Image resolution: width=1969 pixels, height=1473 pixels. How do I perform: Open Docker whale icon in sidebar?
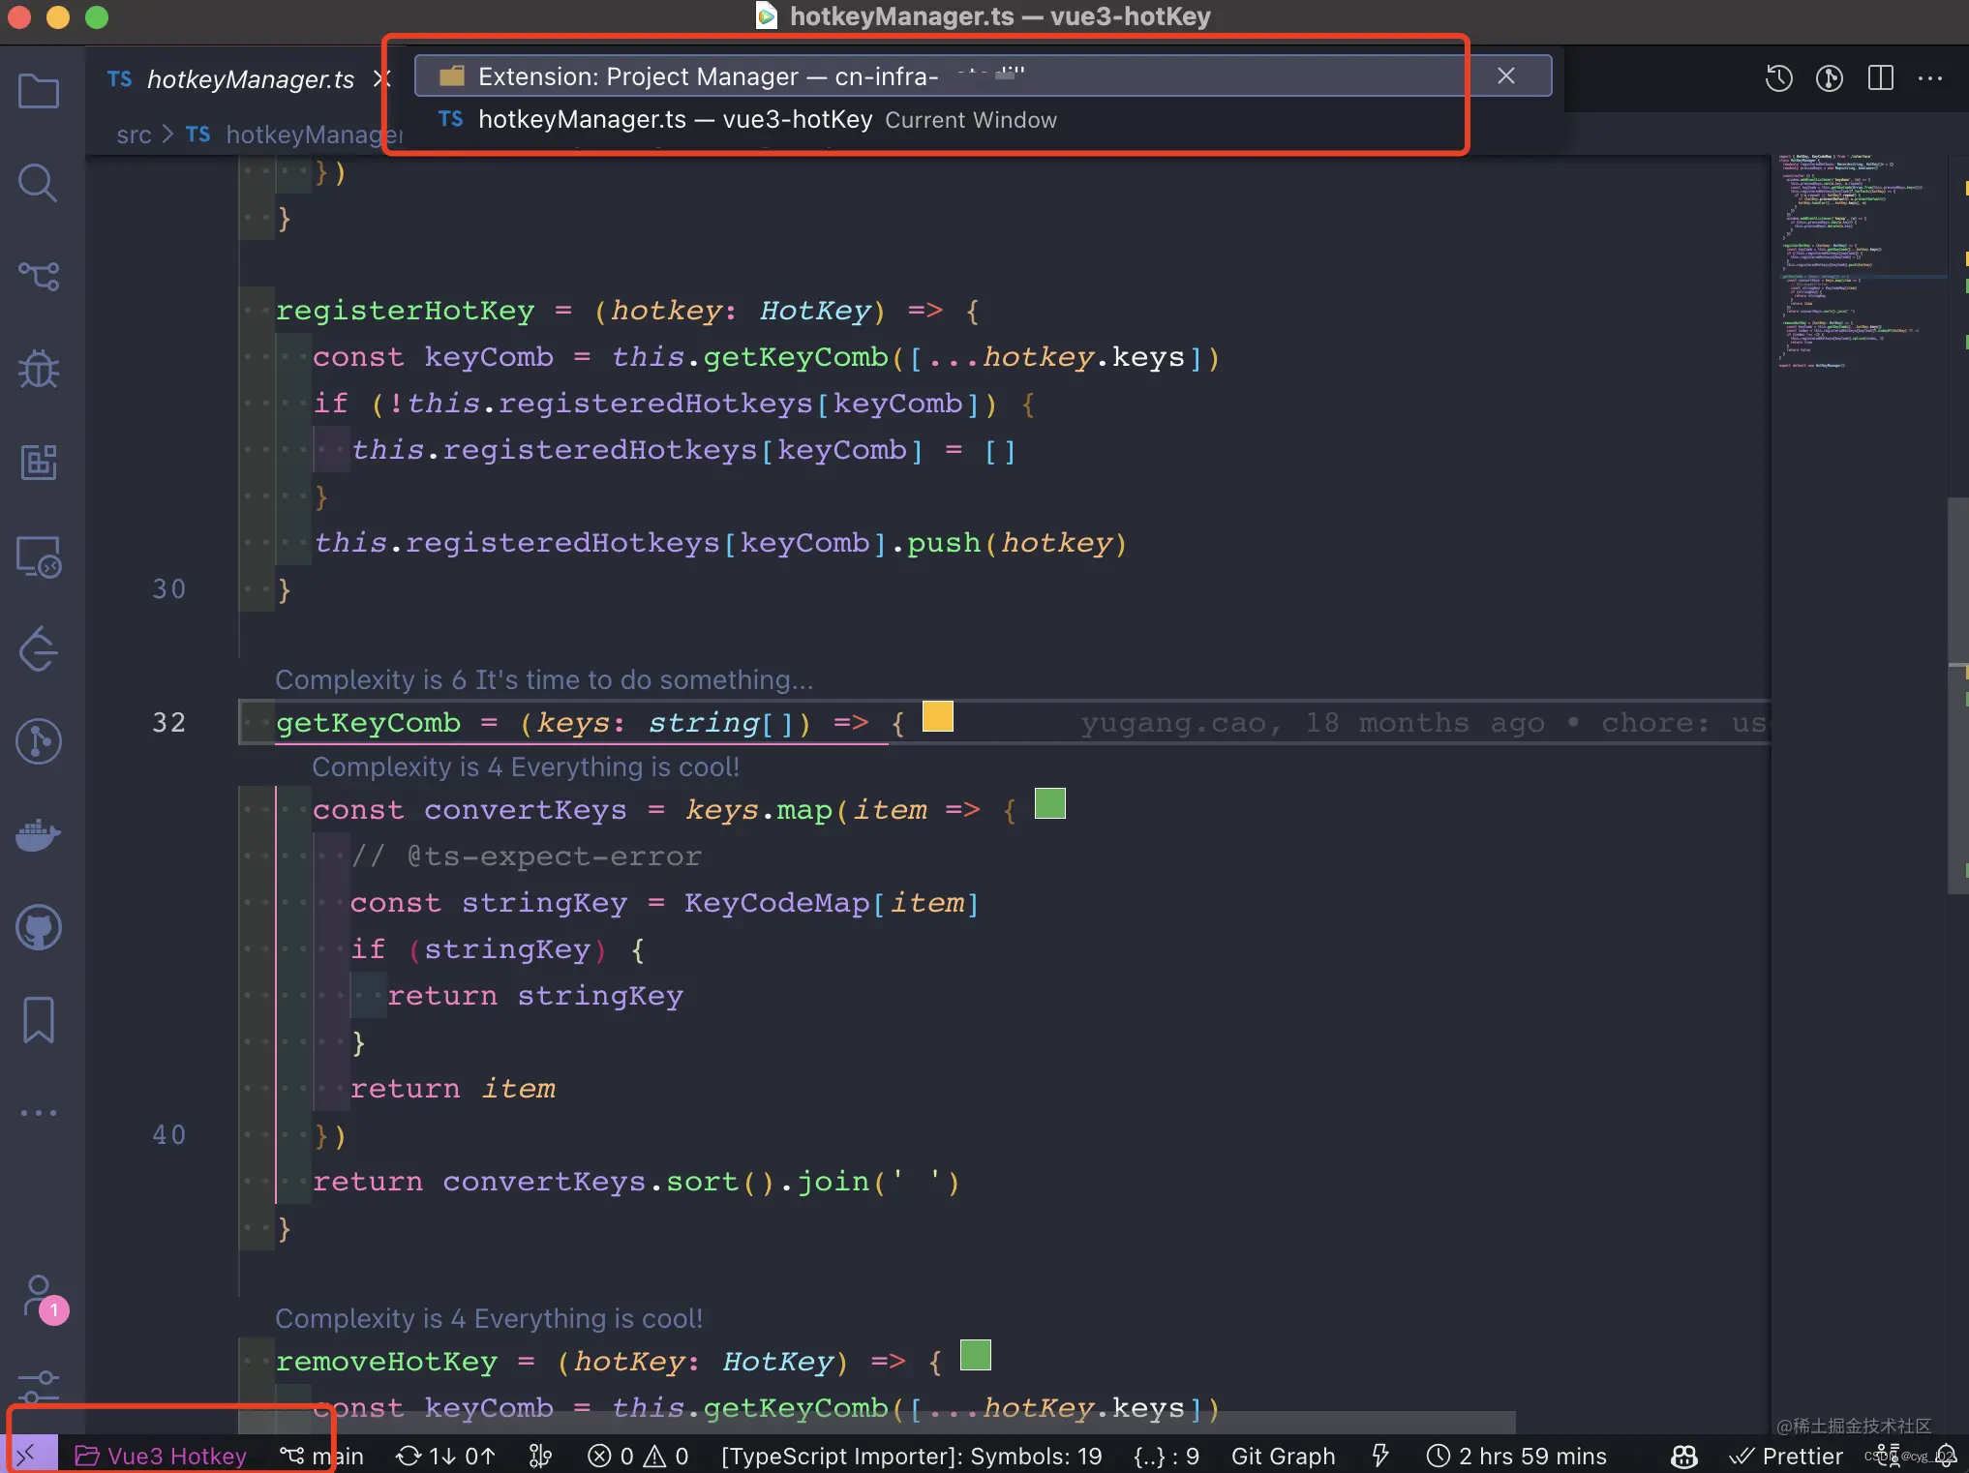click(39, 834)
